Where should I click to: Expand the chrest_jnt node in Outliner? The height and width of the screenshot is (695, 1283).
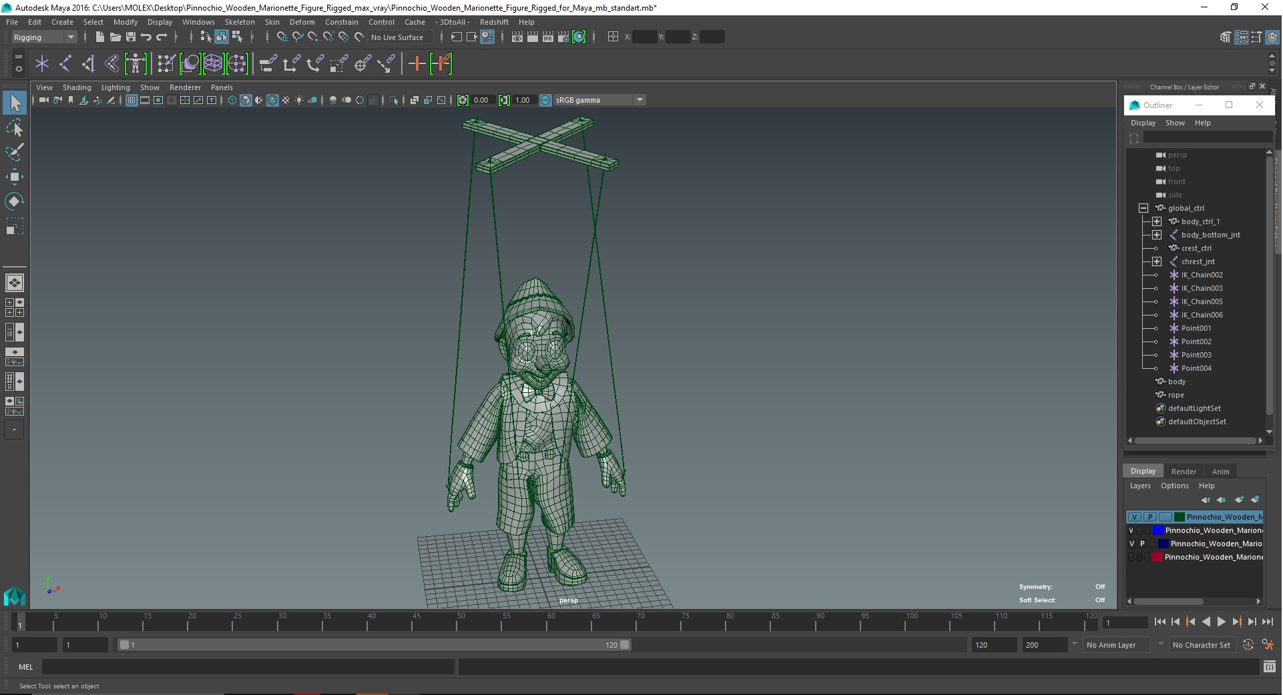1157,261
